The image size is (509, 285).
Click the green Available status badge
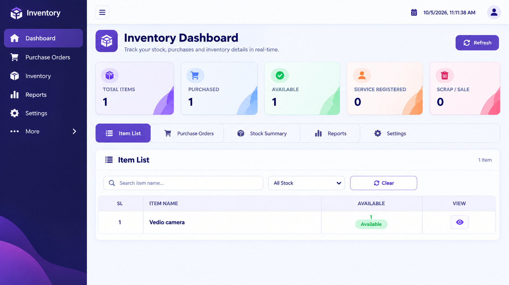(371, 224)
